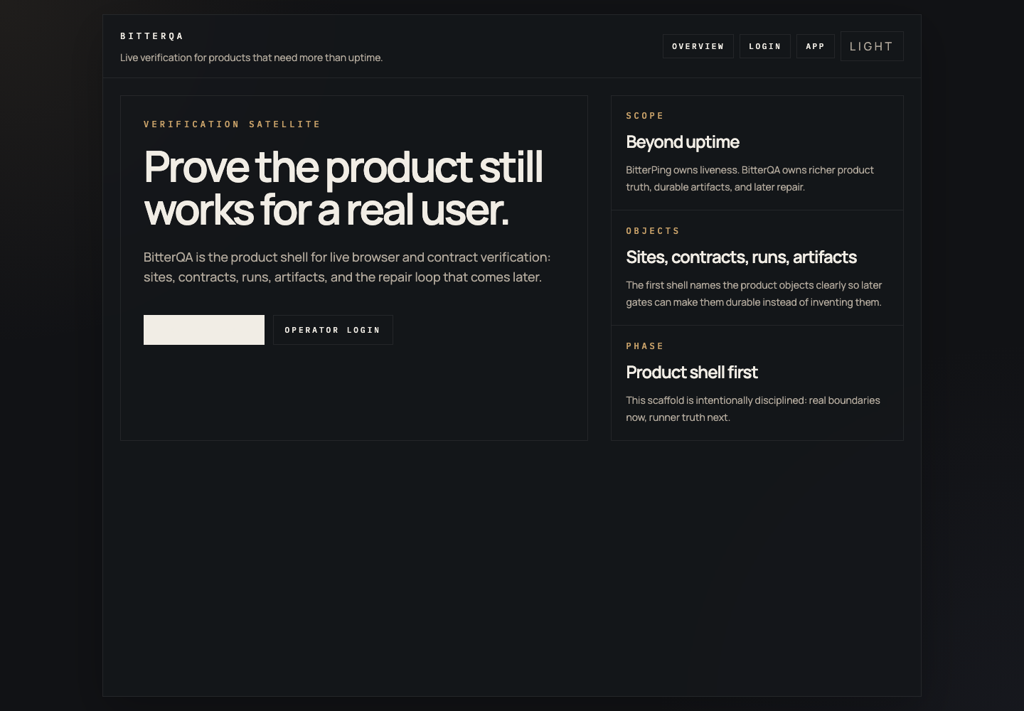Switch the site to the LIGHT theme
The image size is (1024, 711).
(872, 46)
